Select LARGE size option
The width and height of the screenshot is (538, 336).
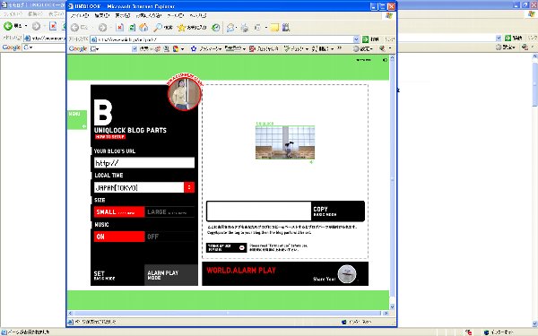coord(169,211)
